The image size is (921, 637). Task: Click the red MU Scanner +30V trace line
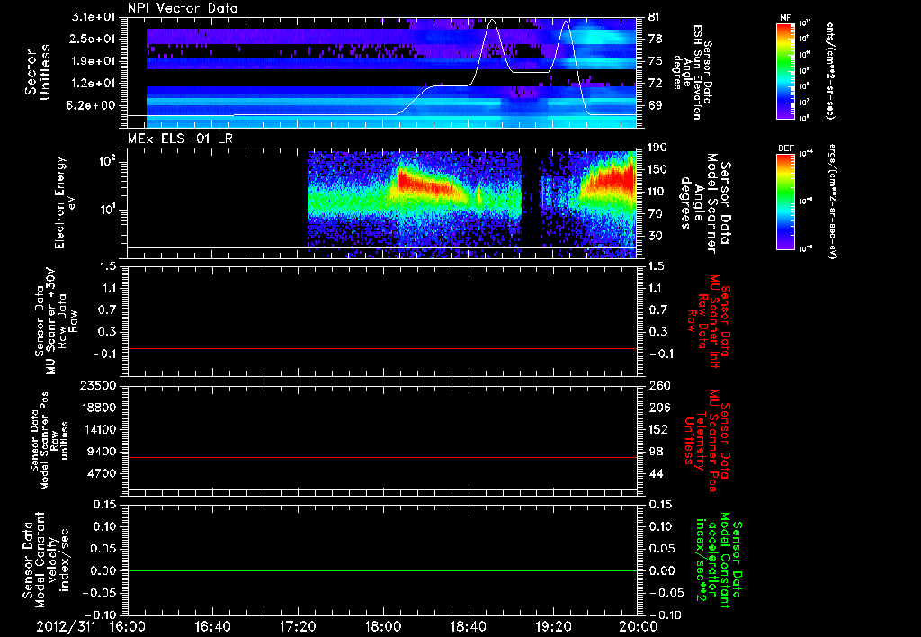tap(382, 348)
